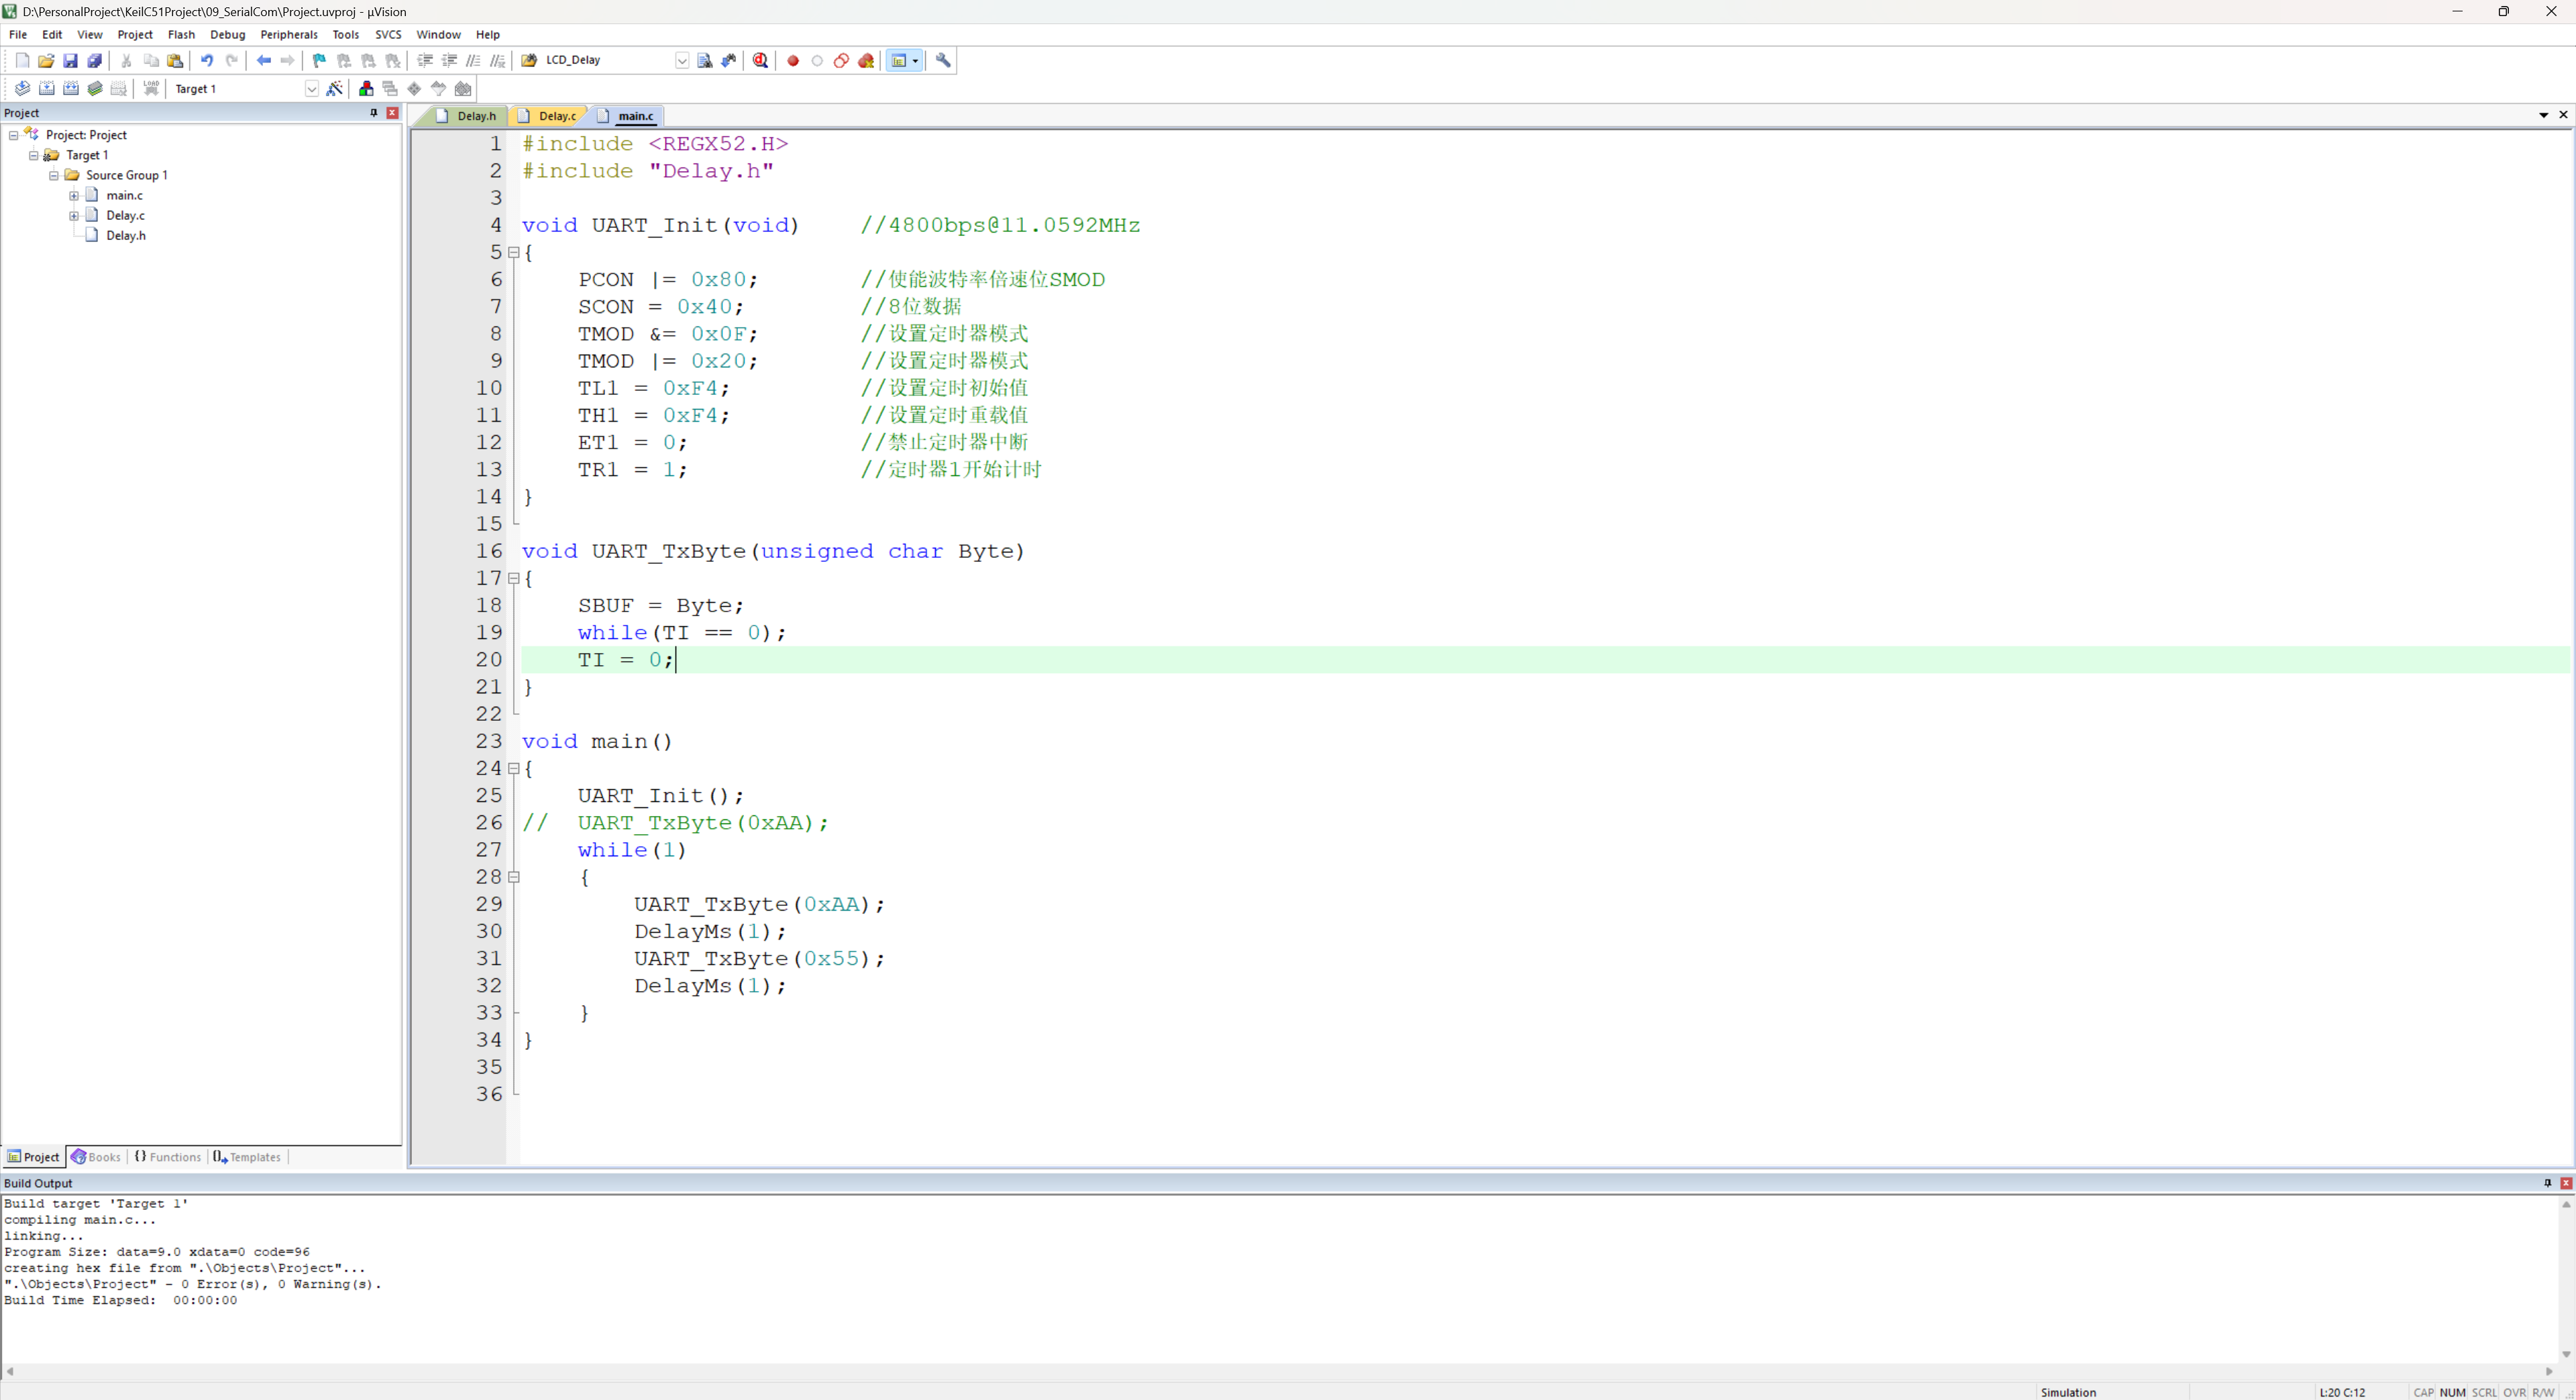
Task: Switch to the Books tab in the Project panel
Action: tap(96, 1156)
